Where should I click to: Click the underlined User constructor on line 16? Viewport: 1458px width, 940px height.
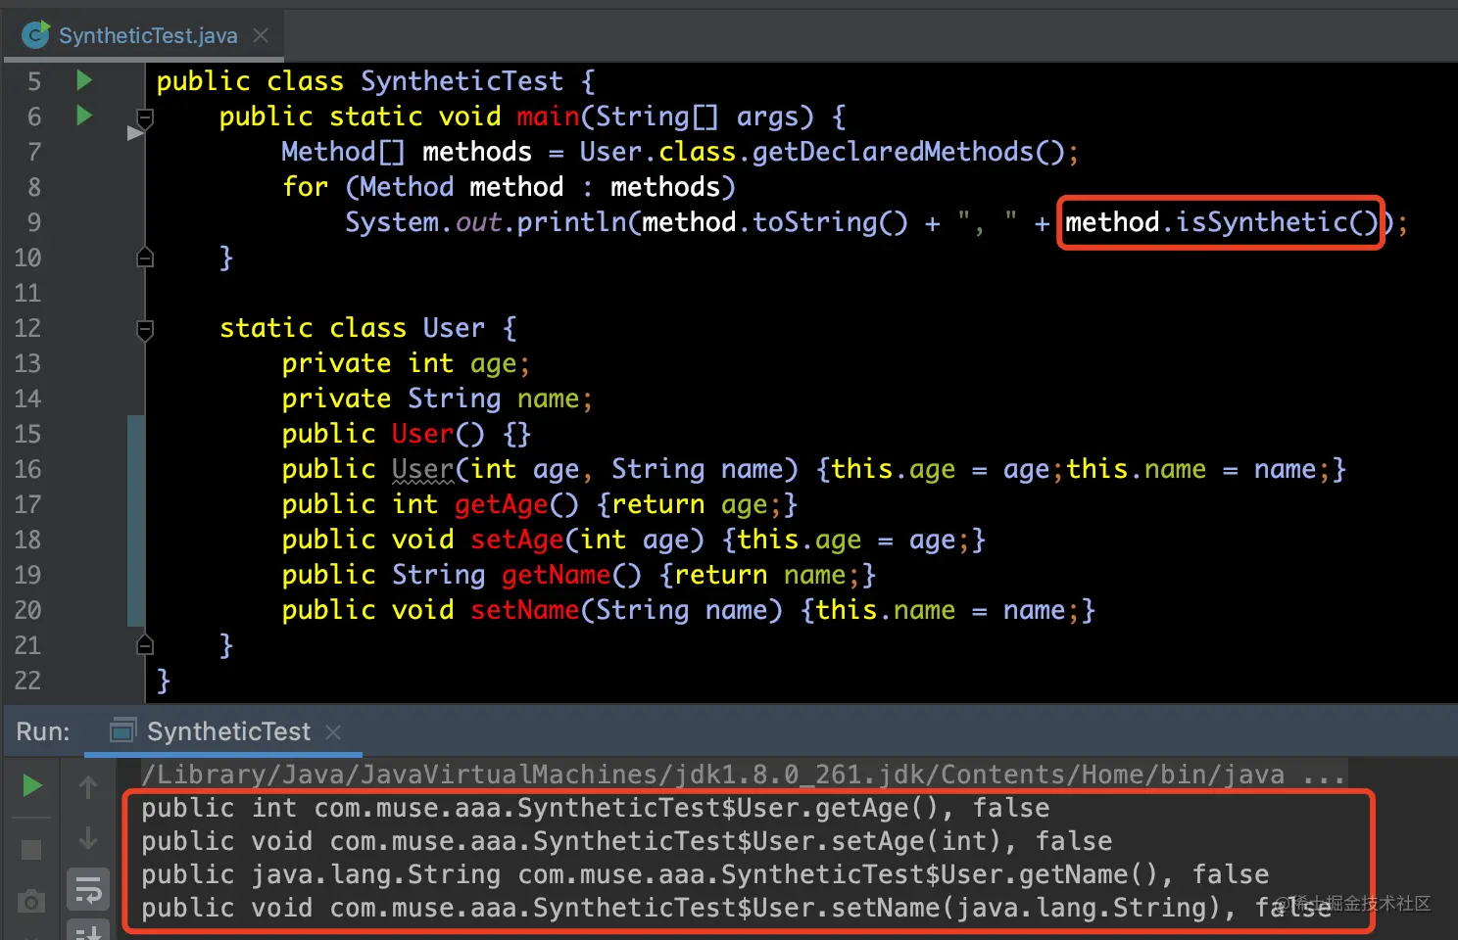[x=422, y=469]
